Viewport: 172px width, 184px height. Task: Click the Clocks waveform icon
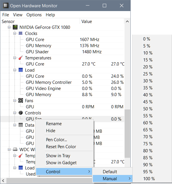coord(21,33)
